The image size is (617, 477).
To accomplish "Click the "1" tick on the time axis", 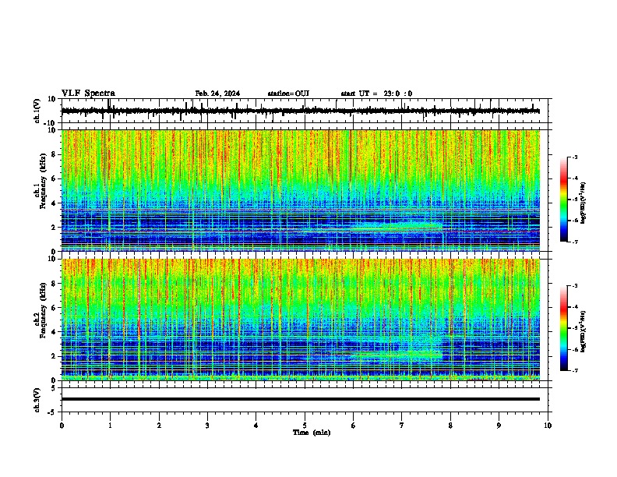I will (x=110, y=426).
